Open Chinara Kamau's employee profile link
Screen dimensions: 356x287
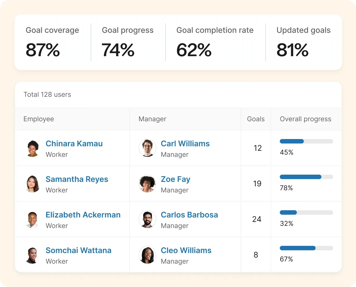pyautogui.click(x=74, y=143)
